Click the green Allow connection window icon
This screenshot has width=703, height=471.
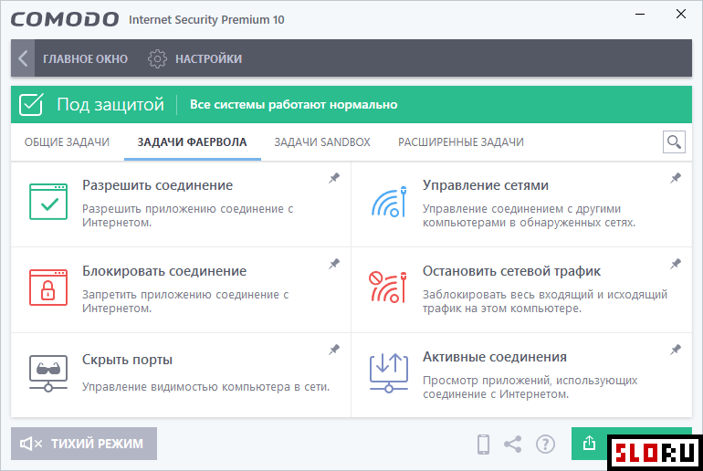[x=48, y=202]
